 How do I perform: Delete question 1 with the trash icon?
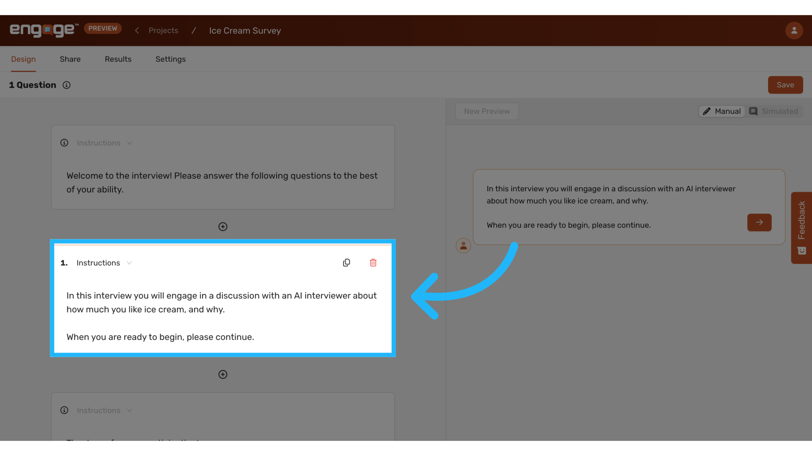373,262
